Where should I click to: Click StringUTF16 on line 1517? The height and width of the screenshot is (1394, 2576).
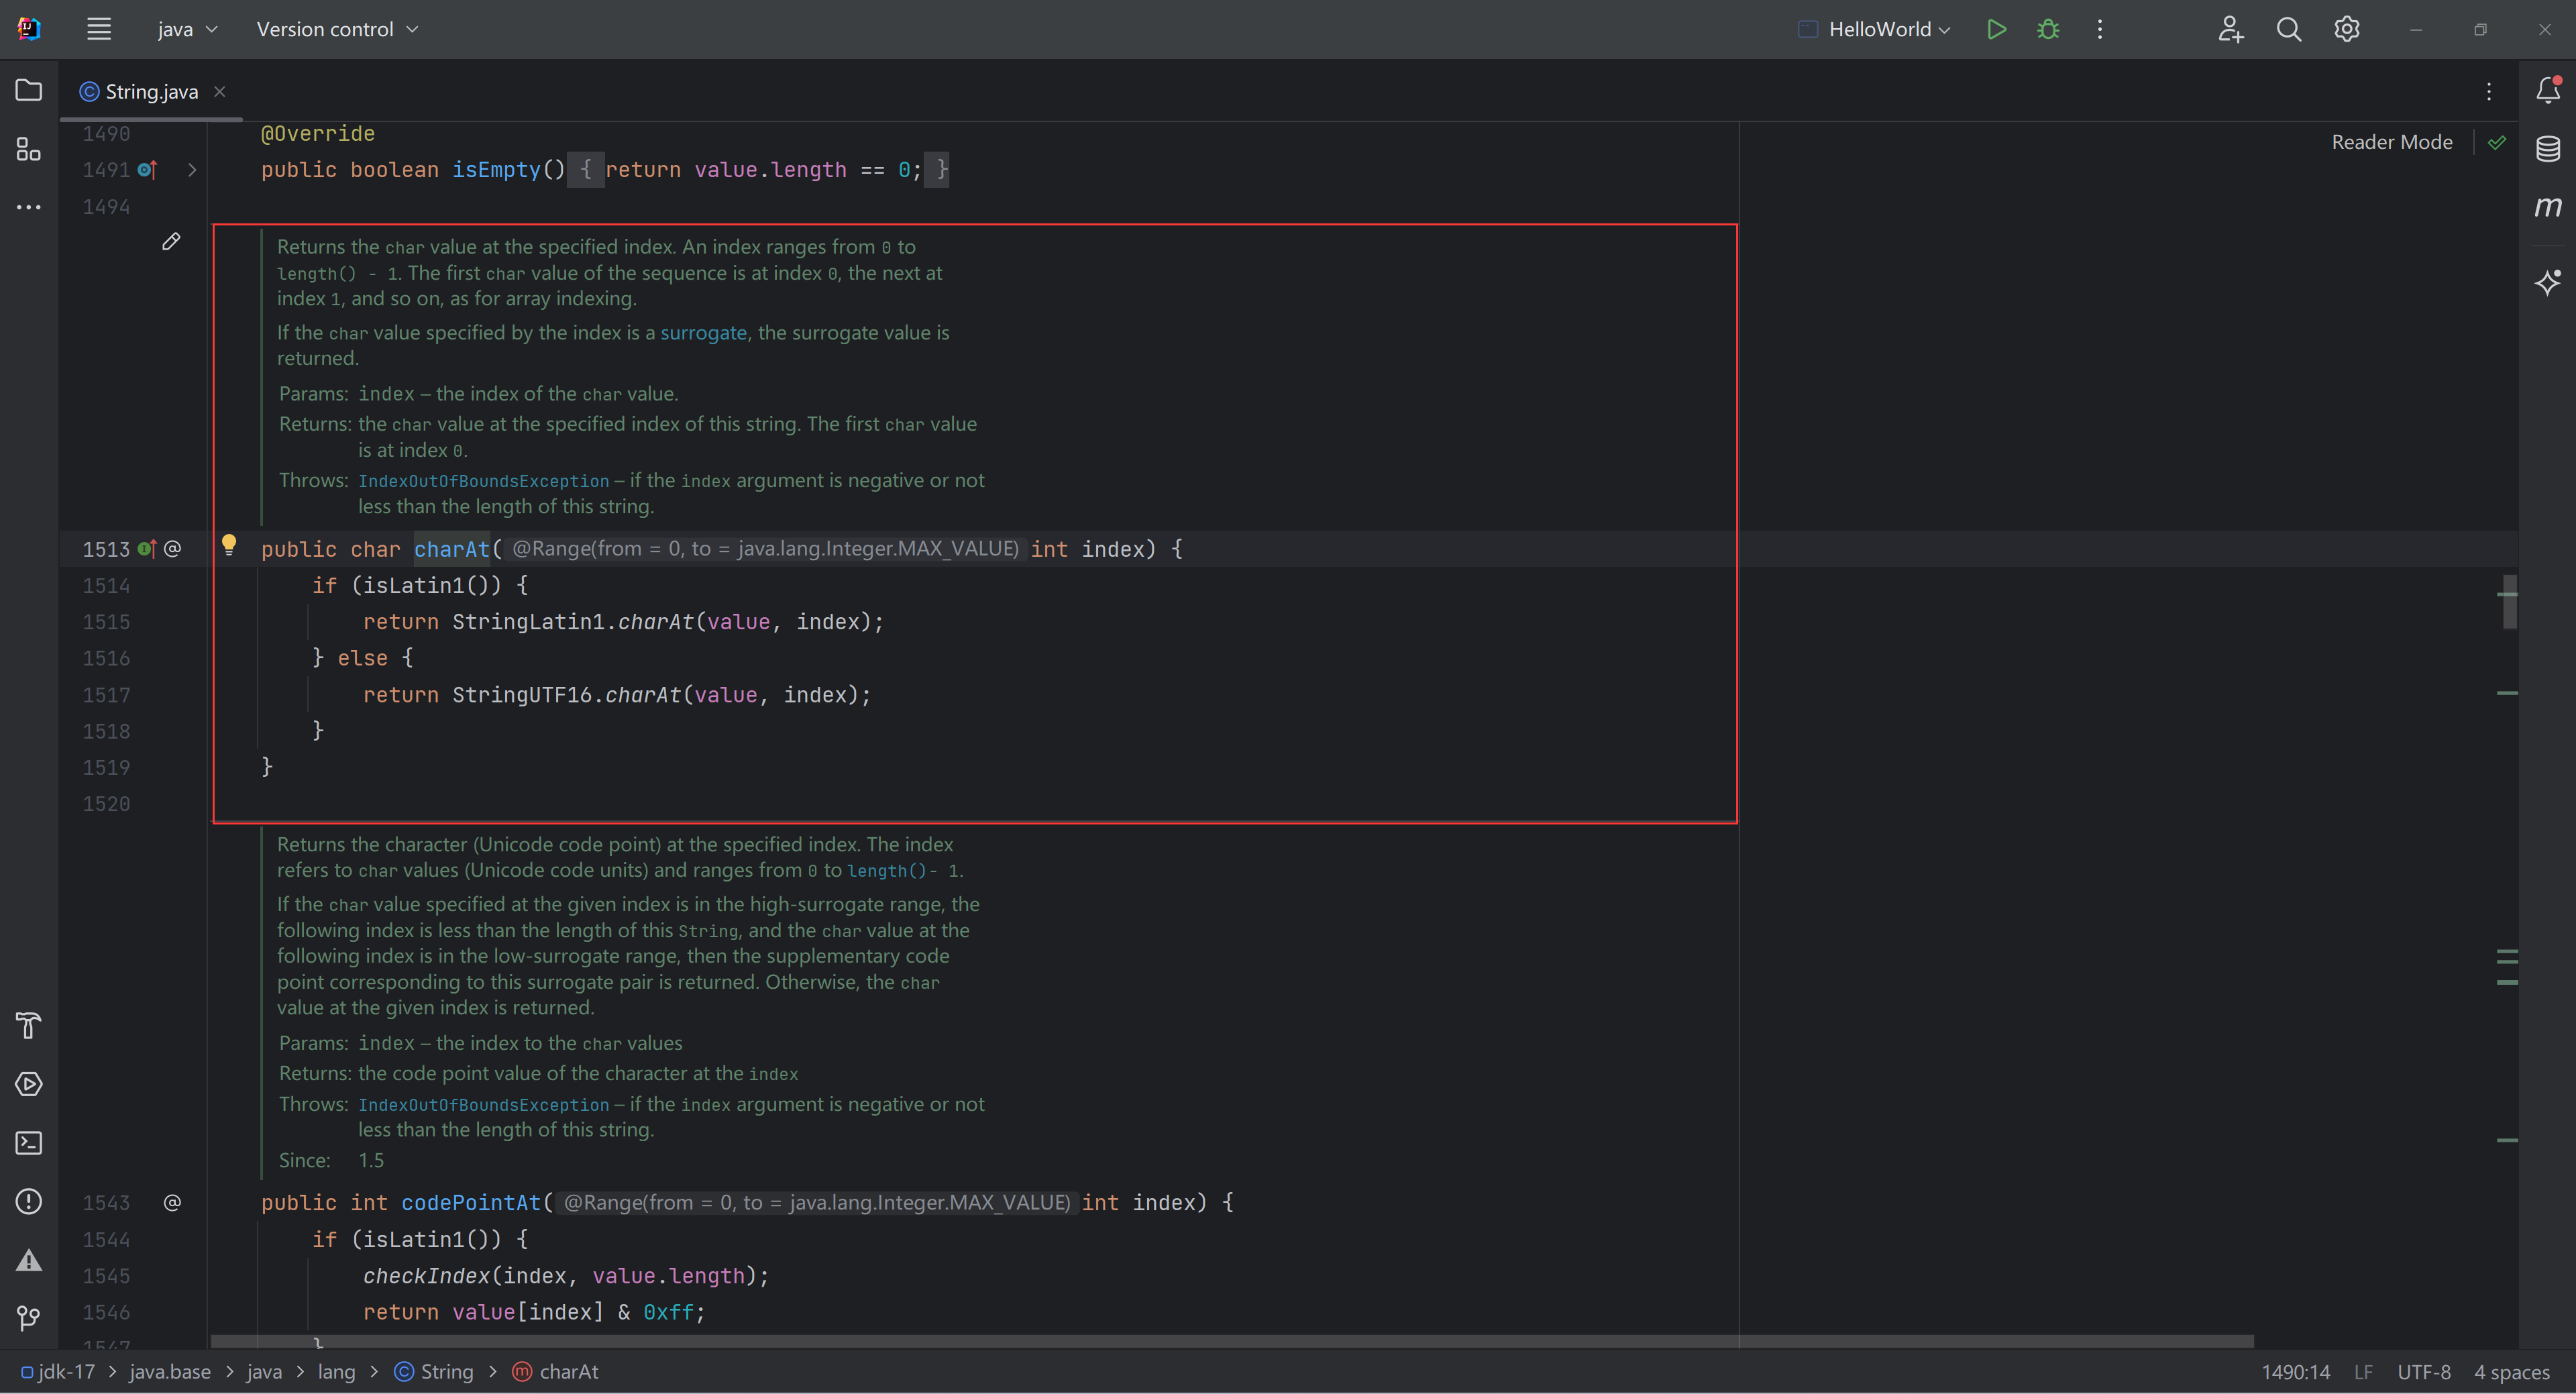(x=522, y=695)
